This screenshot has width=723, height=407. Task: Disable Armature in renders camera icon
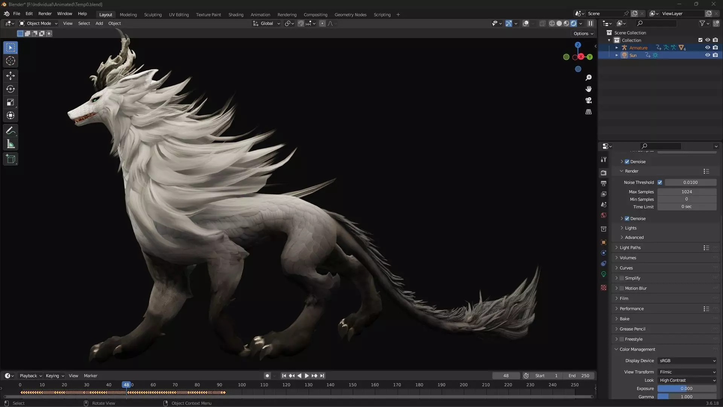pos(715,48)
